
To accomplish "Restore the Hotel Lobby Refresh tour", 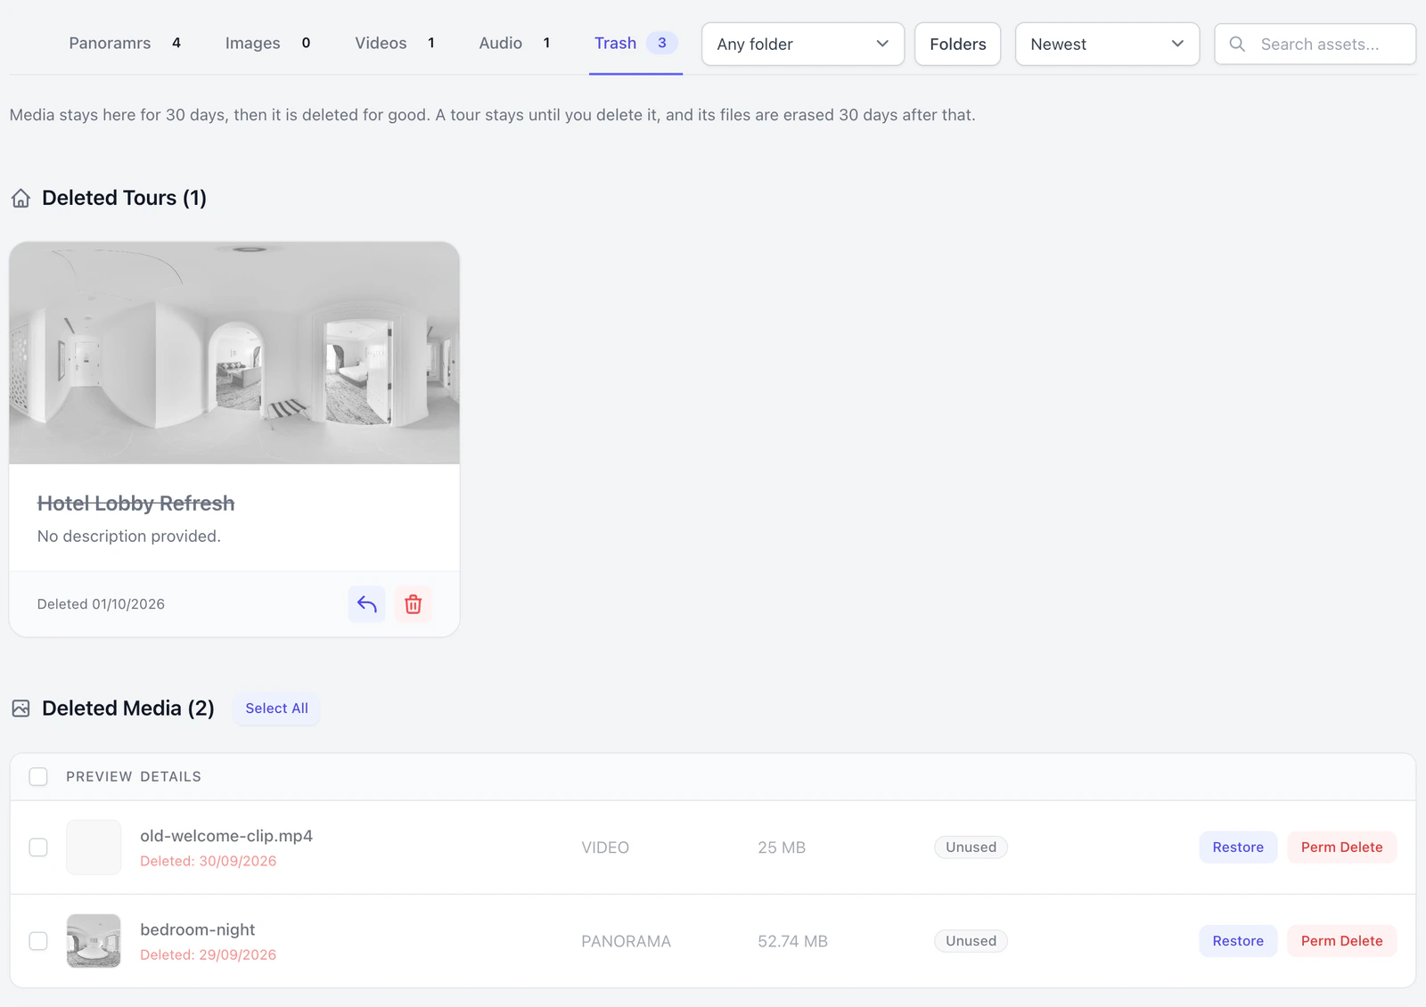I will (366, 604).
